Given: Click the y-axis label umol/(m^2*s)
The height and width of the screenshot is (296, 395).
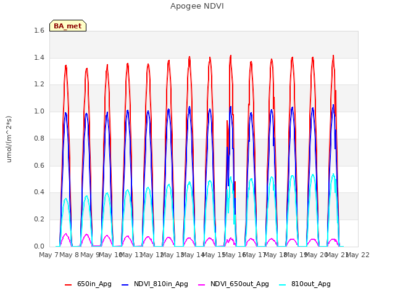Looking at the screenshot, I should pos(9,139).
